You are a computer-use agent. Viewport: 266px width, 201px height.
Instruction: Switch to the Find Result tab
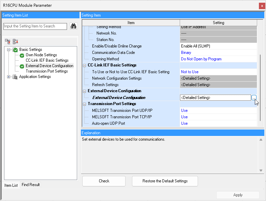31,185
